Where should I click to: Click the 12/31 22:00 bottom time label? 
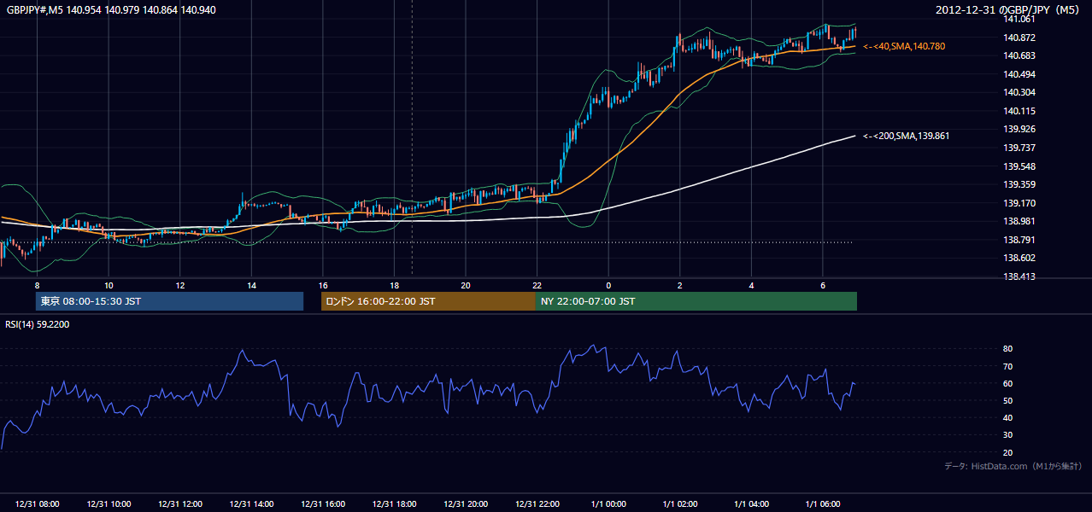pyautogui.click(x=537, y=504)
